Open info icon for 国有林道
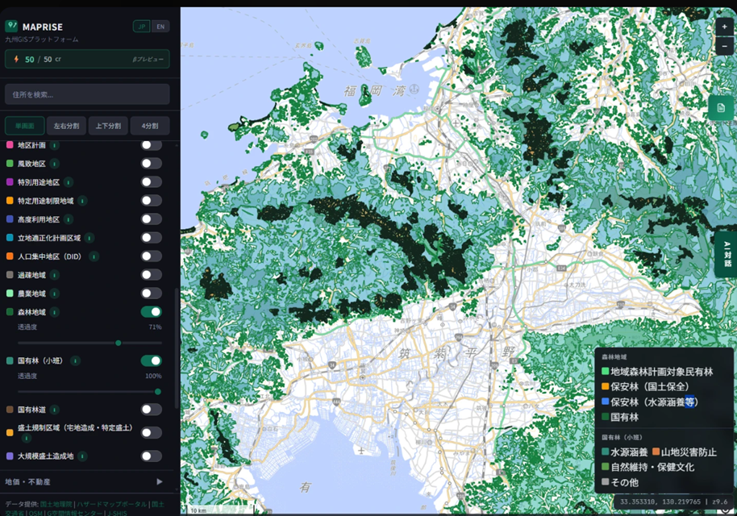The image size is (737, 516). [55, 410]
